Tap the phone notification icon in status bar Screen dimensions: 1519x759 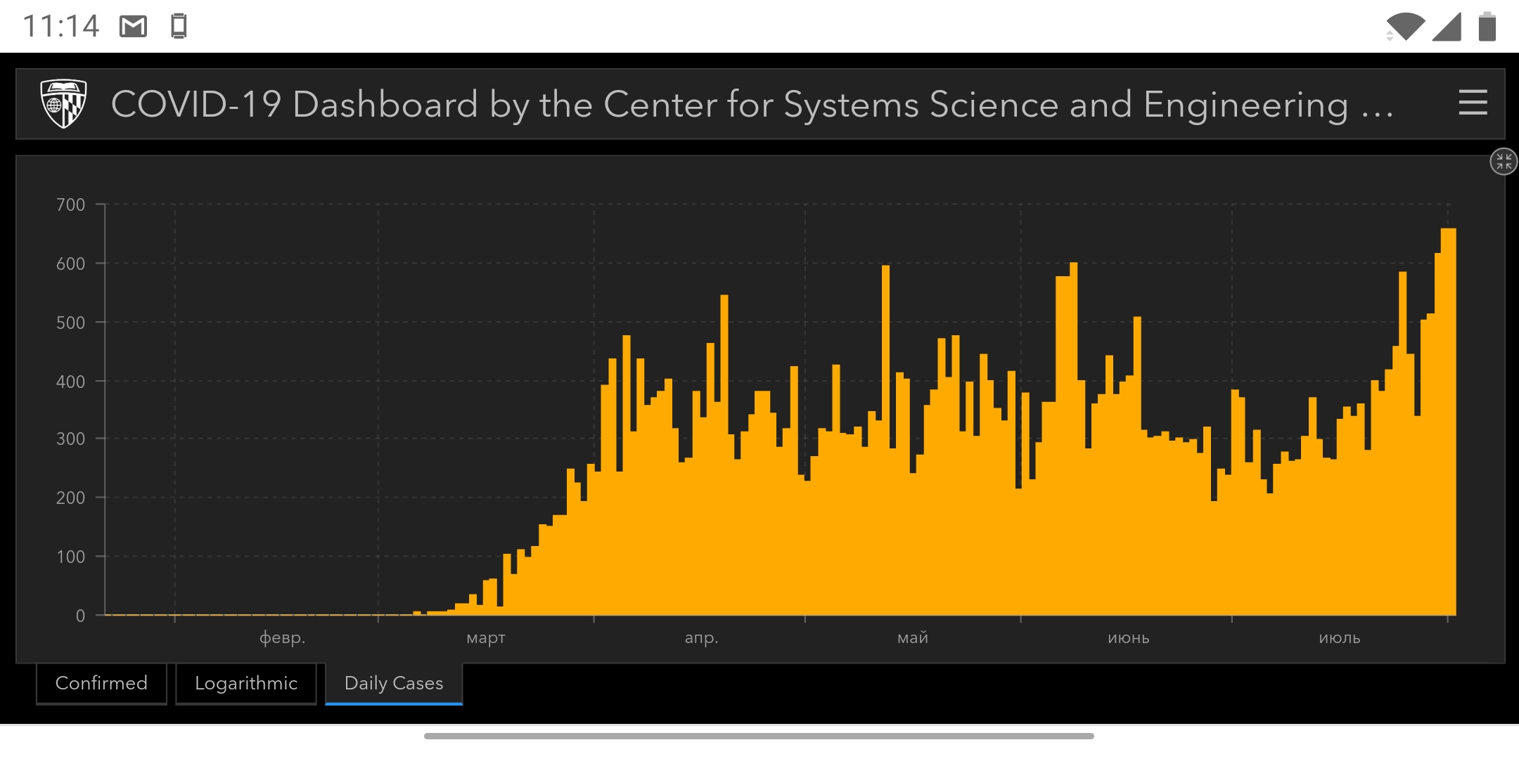coord(179,27)
